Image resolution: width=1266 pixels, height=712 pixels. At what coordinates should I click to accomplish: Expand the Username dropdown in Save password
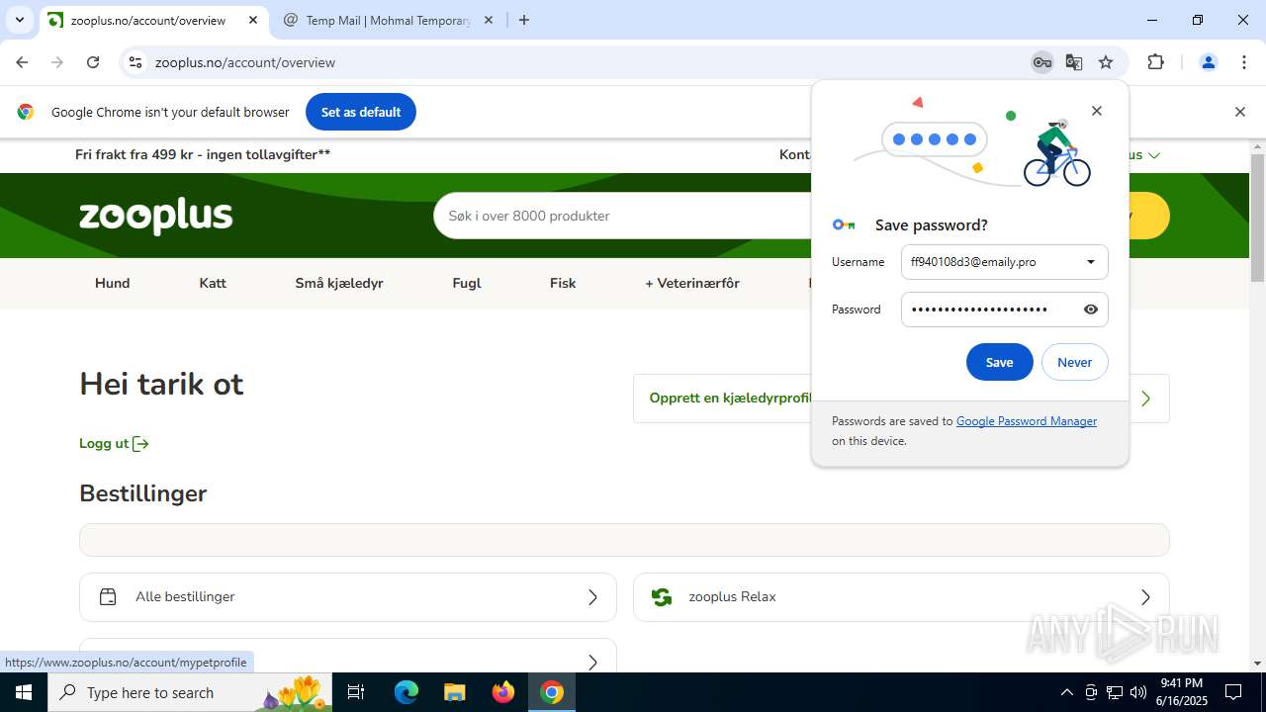1091,262
